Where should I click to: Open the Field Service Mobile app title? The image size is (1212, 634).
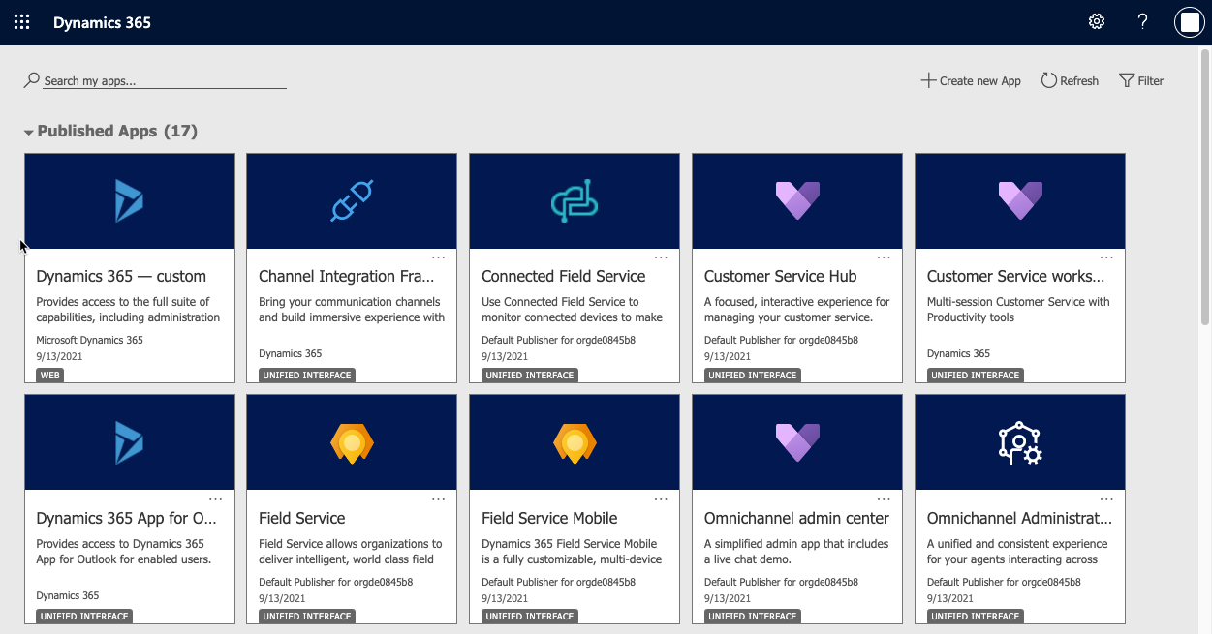click(549, 518)
